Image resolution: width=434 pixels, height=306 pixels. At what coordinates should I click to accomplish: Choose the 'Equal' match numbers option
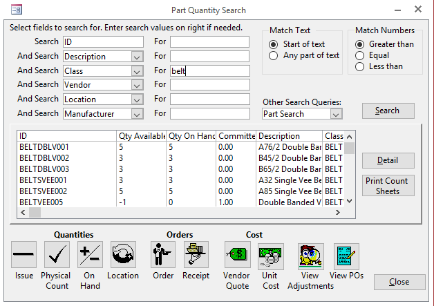[359, 55]
